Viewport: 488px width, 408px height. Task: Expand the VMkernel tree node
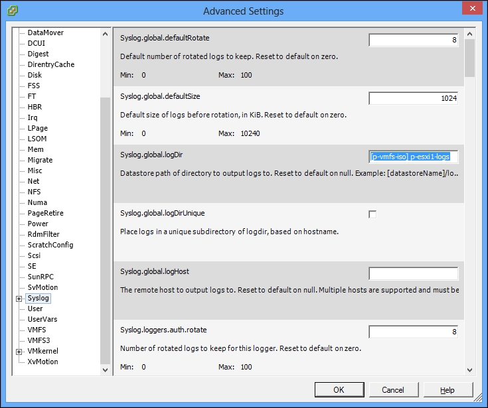[19, 352]
